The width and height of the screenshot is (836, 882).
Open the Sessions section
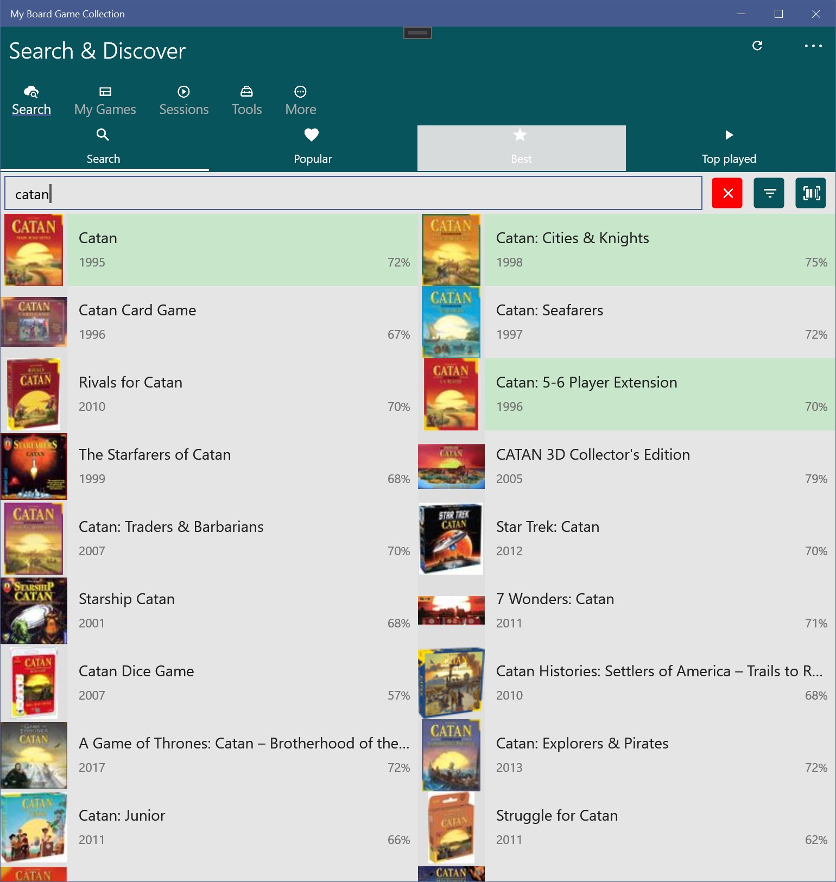[184, 100]
